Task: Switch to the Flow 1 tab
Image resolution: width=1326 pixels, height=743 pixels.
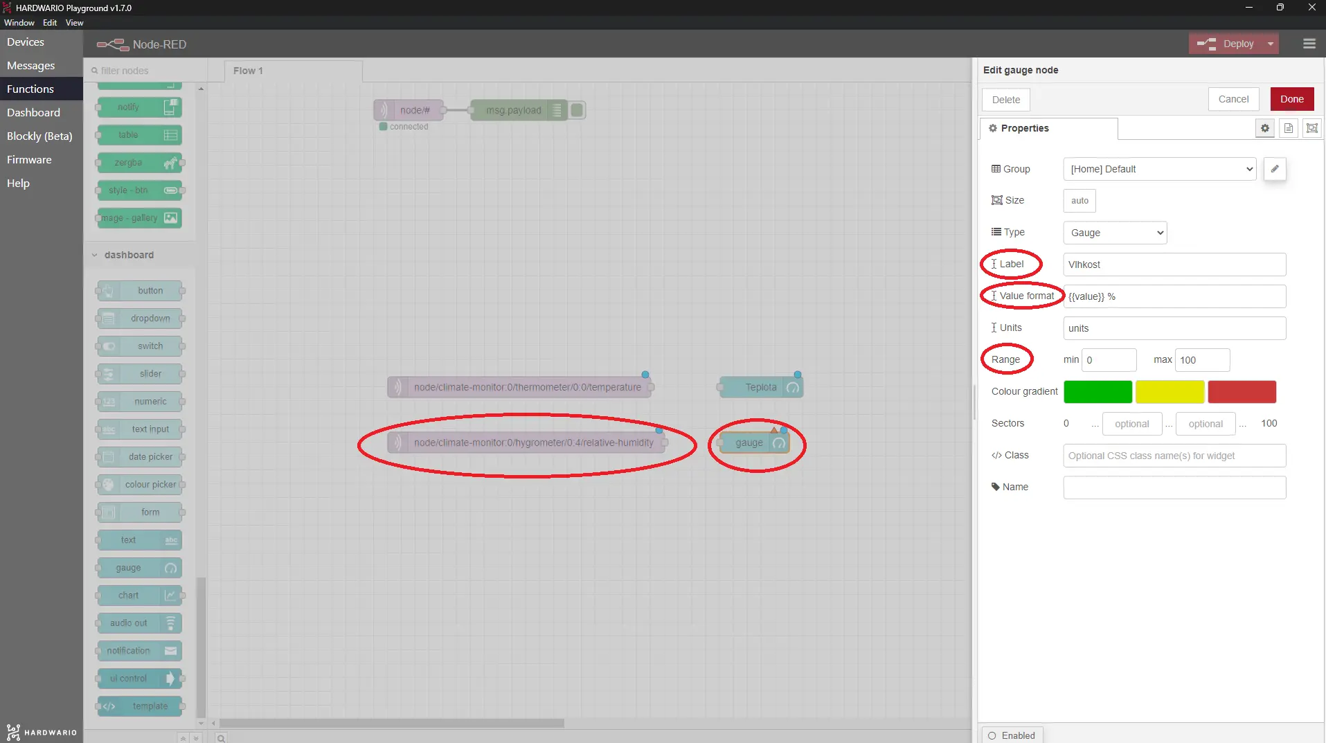Action: tap(293, 71)
